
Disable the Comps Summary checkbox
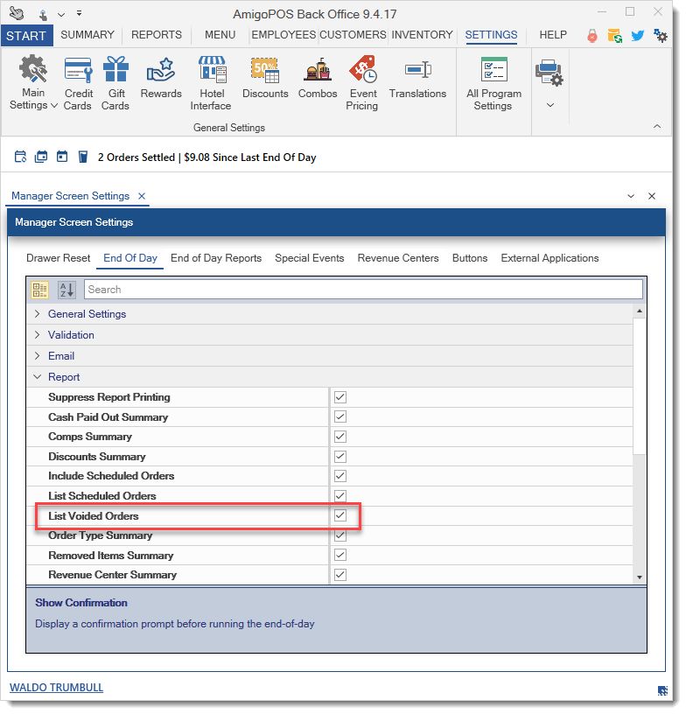click(x=340, y=437)
